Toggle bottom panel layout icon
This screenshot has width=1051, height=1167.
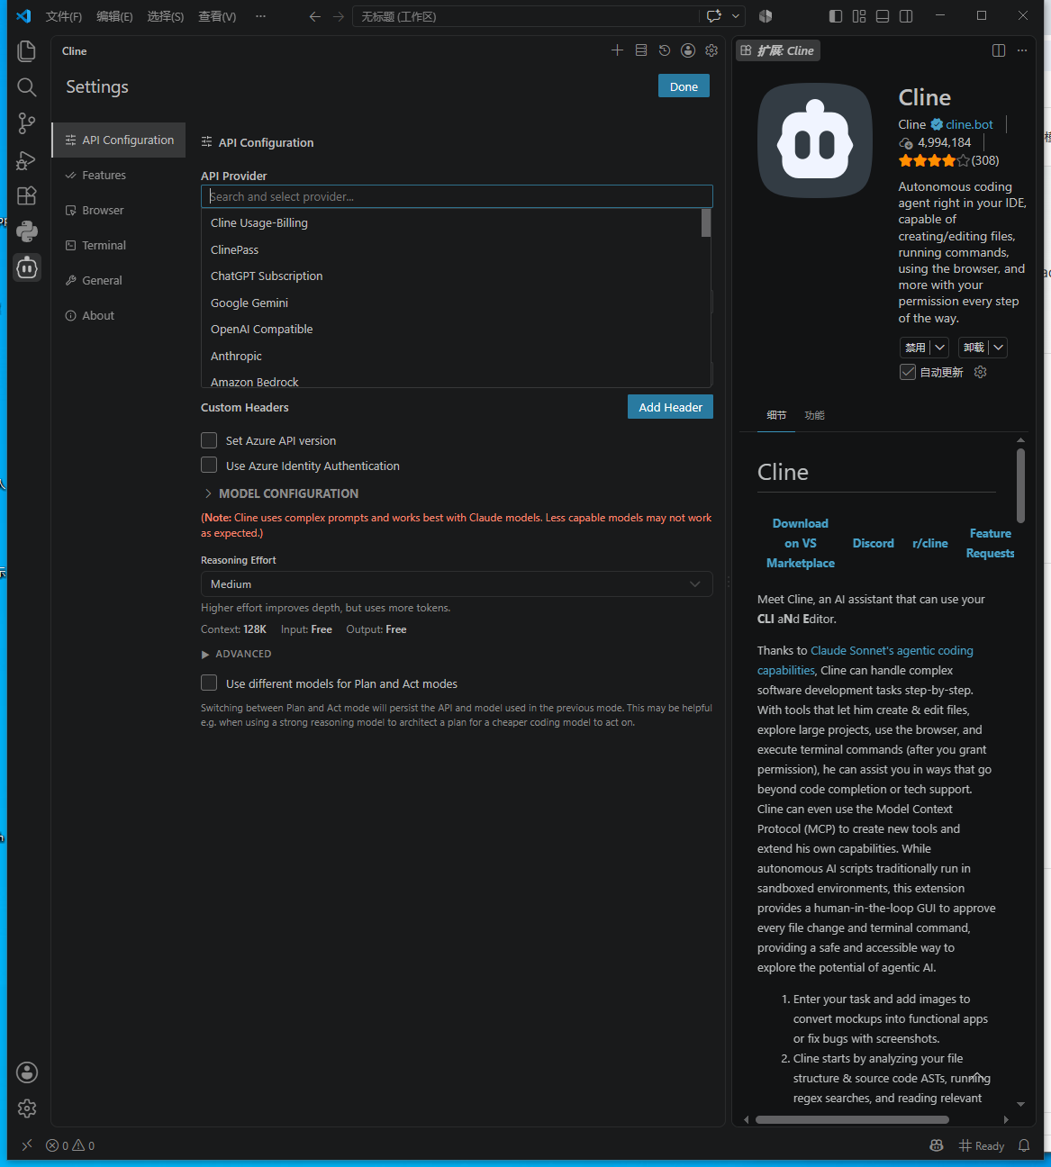pos(883,16)
